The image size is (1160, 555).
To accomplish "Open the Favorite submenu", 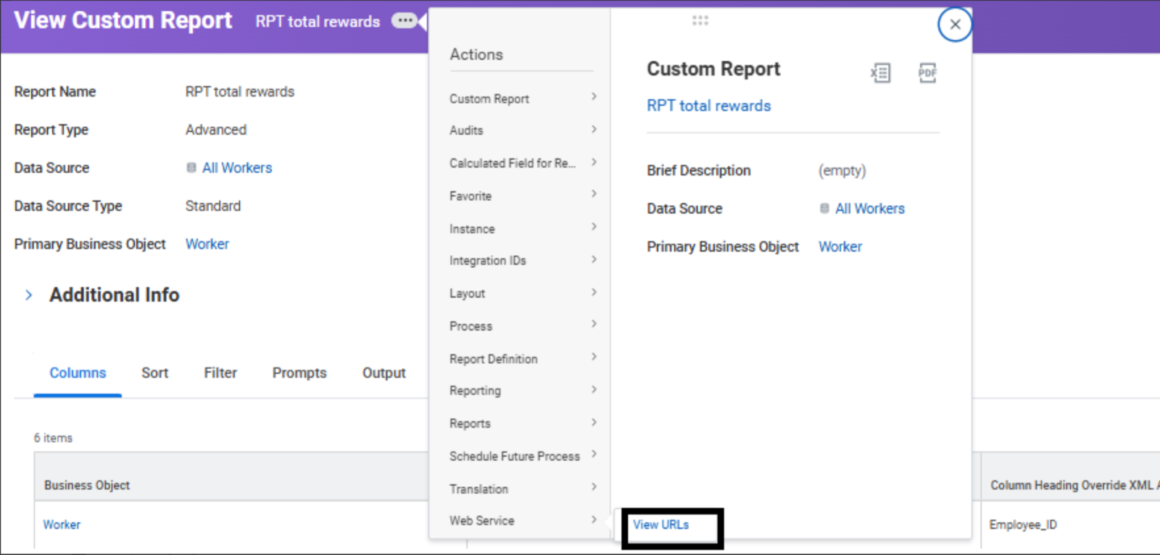I will 522,196.
